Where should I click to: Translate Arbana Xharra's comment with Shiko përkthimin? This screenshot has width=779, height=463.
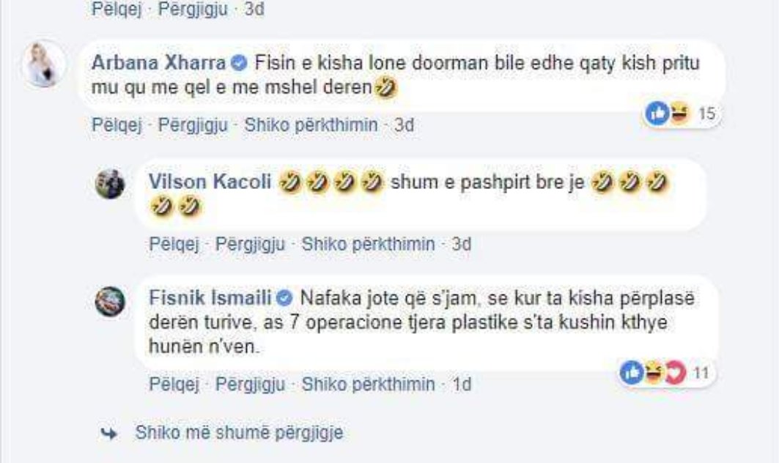click(x=311, y=125)
